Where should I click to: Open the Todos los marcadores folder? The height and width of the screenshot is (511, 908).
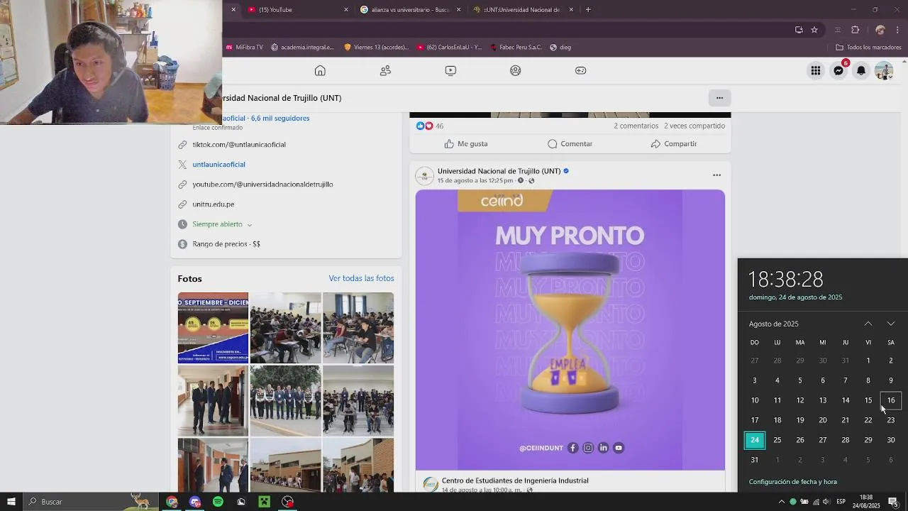868,47
